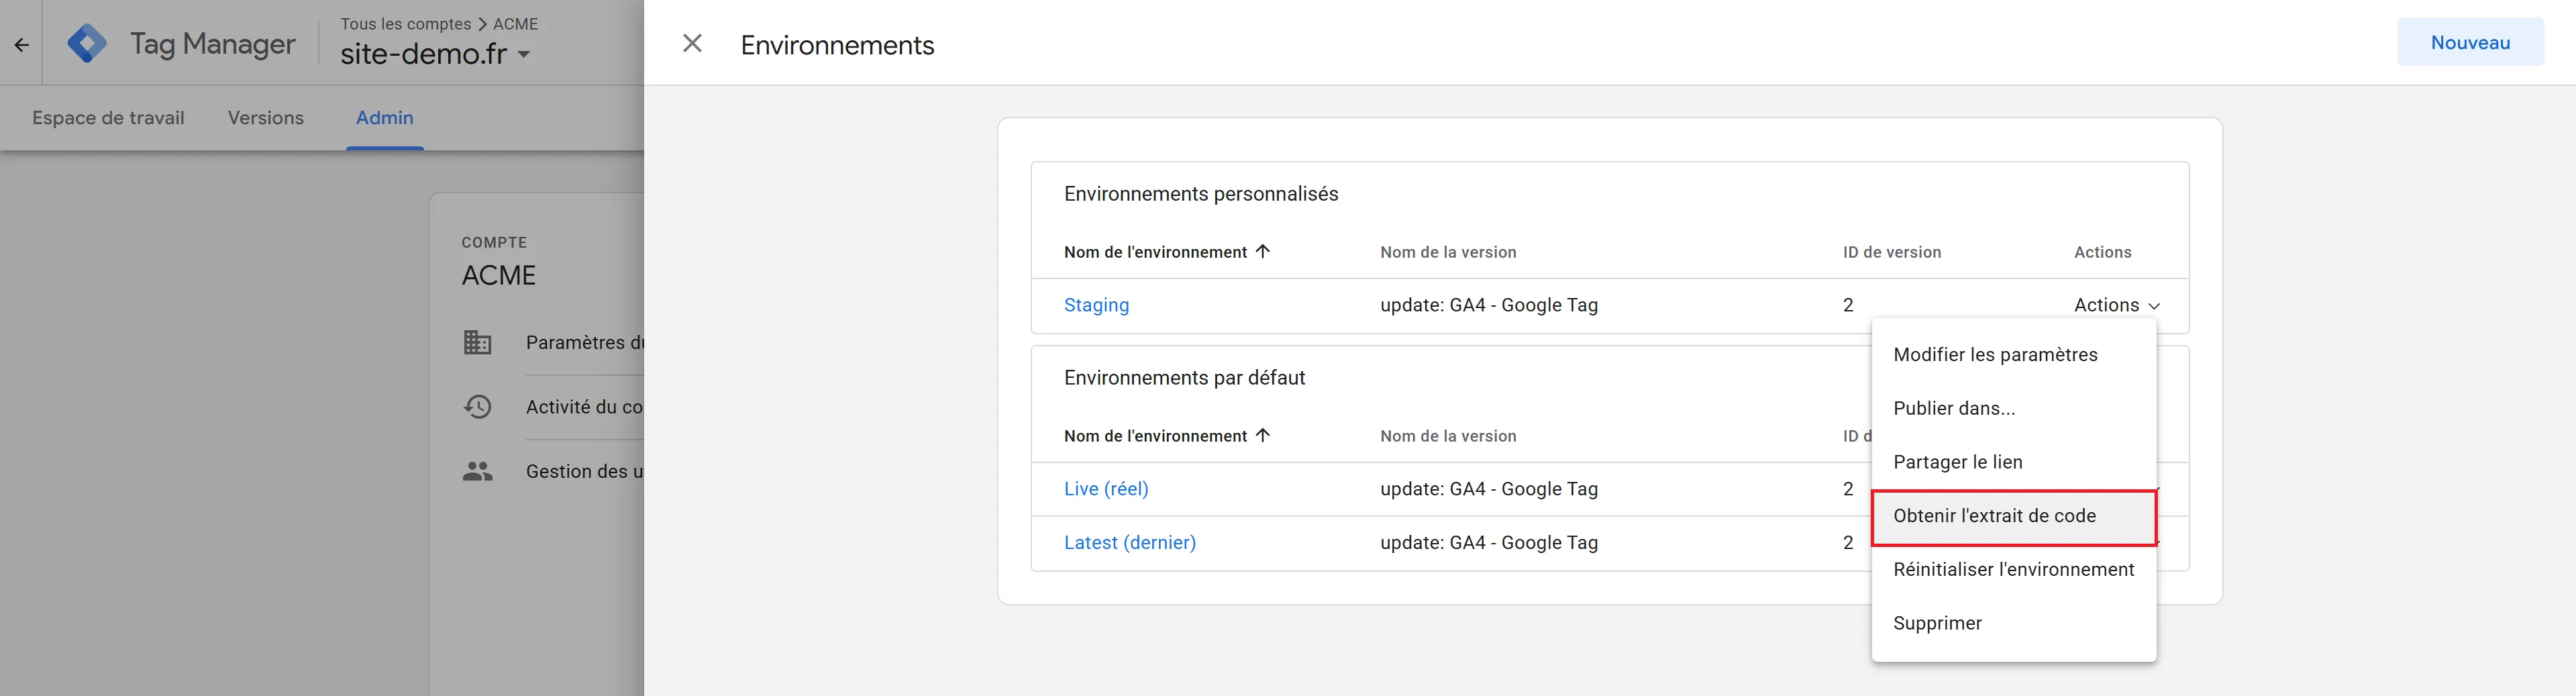Expand the site-demo.fr container dropdown

(x=524, y=54)
